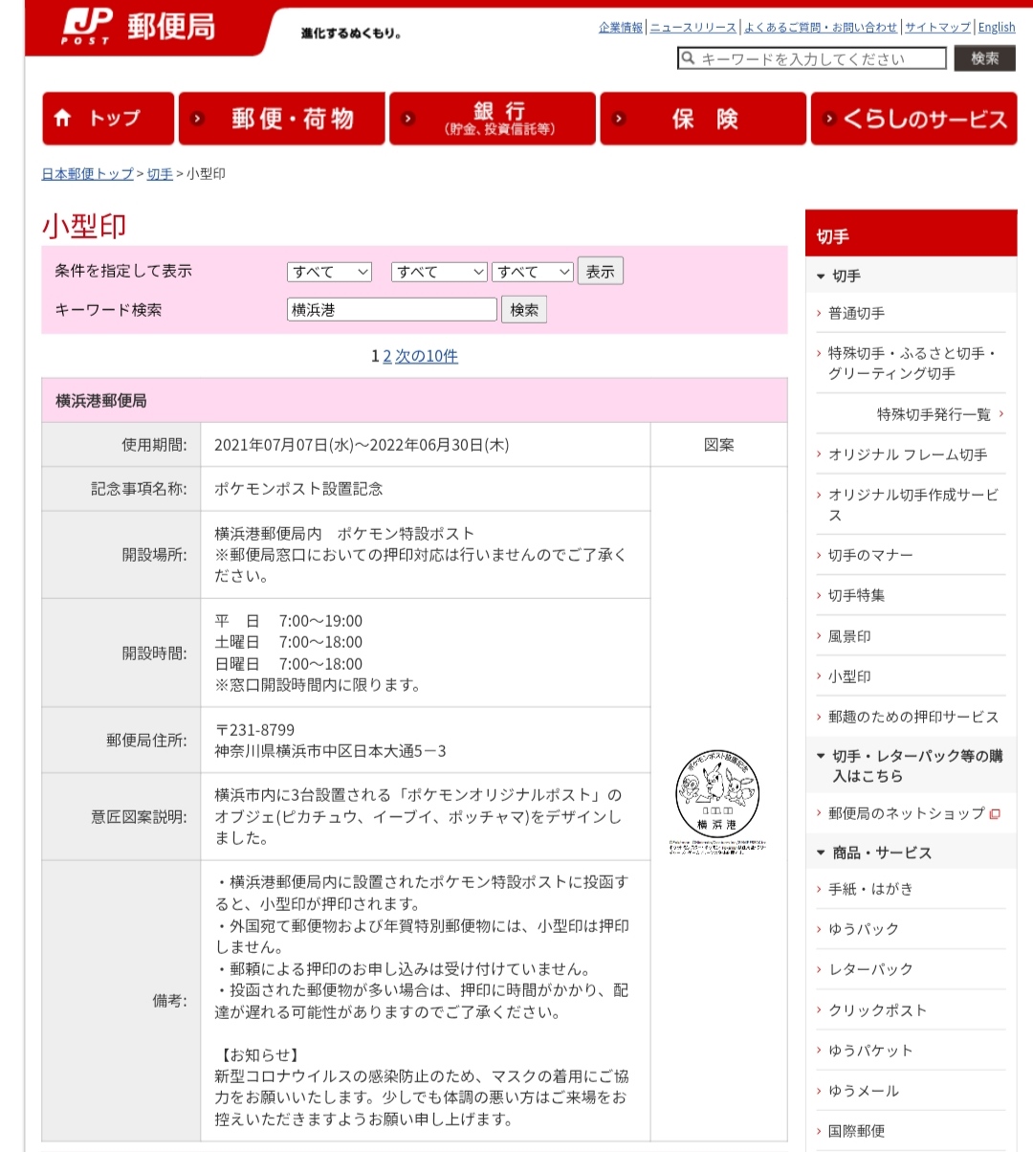Open the first すべて filter dropdown
This screenshot has height=1152, width=1033.
pos(329,272)
